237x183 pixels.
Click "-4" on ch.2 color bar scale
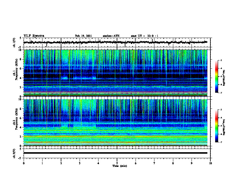pos(221,118)
